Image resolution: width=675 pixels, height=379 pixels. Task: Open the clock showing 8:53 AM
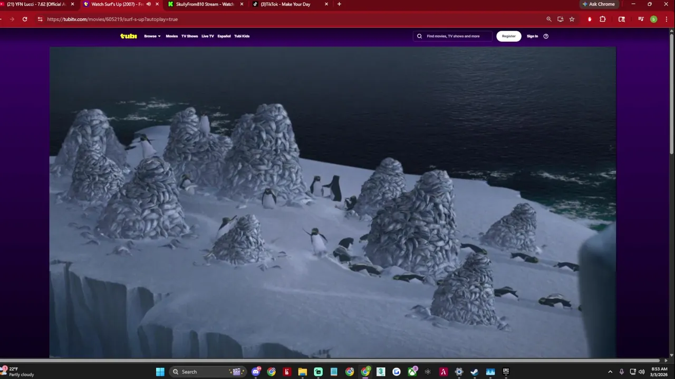(659, 372)
